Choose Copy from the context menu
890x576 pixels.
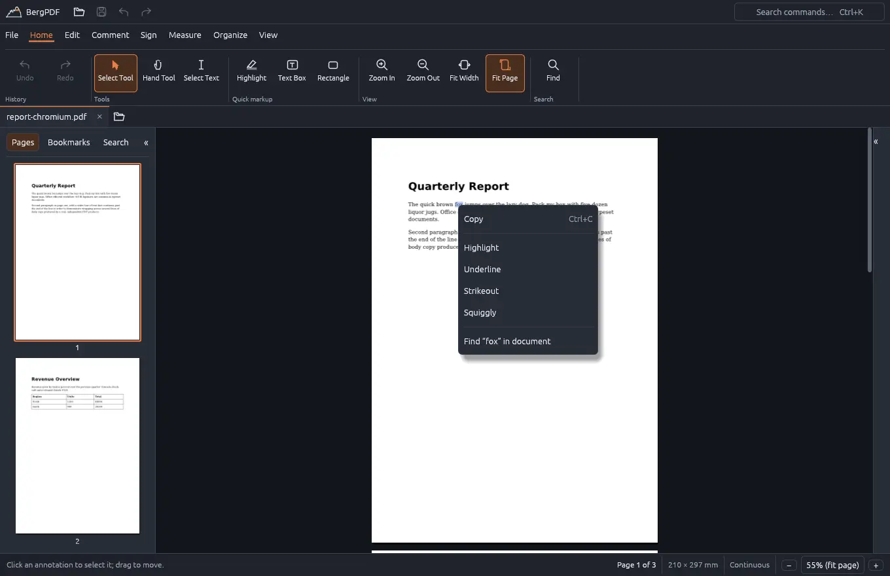tap(528, 219)
